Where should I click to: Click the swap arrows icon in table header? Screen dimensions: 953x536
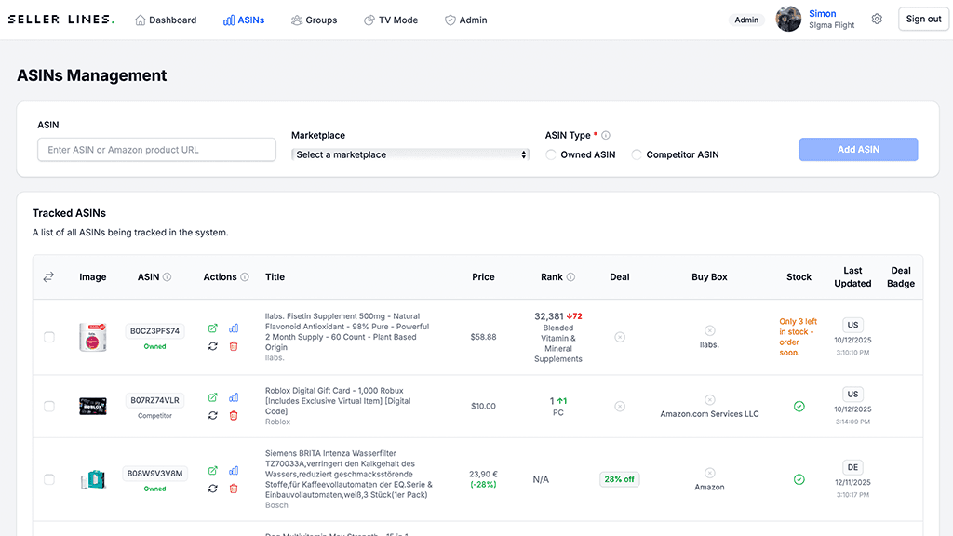point(48,276)
